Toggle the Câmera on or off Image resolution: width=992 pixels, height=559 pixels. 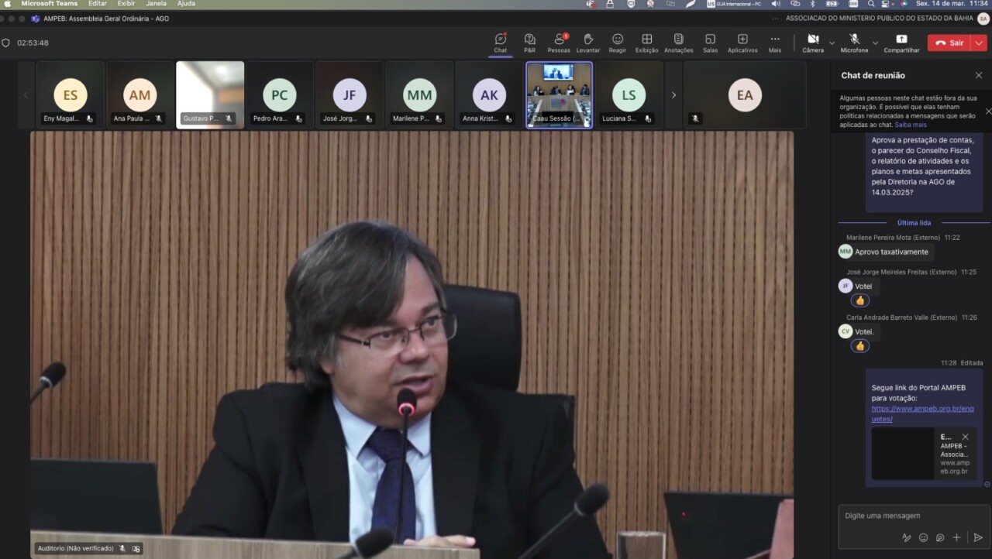point(813,43)
